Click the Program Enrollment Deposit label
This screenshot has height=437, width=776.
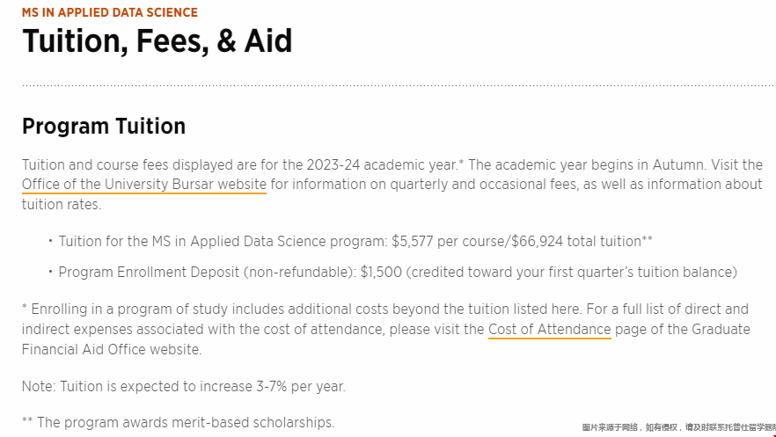[149, 273]
